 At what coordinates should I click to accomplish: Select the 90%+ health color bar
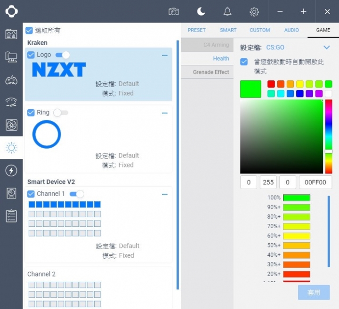[x=297, y=207]
